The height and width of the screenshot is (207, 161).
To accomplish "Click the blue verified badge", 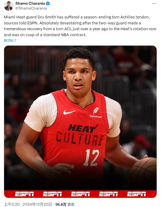I will pos(48,4).
